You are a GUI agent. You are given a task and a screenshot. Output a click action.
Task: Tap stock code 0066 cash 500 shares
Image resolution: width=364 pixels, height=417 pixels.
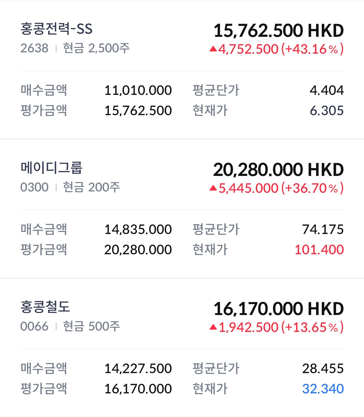coord(70,326)
